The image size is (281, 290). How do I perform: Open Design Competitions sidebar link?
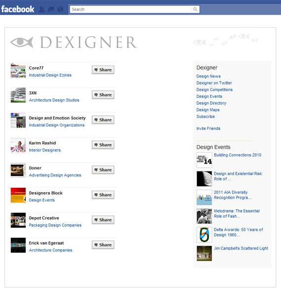(214, 90)
